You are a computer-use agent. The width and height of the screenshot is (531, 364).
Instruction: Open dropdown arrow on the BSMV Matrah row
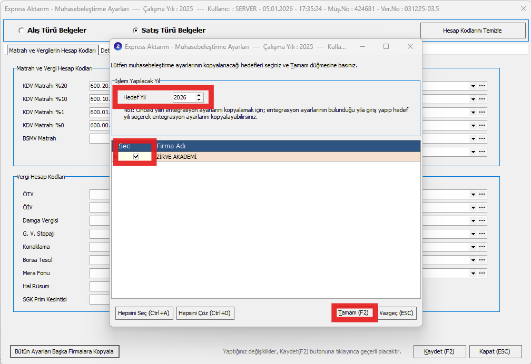click(473, 139)
